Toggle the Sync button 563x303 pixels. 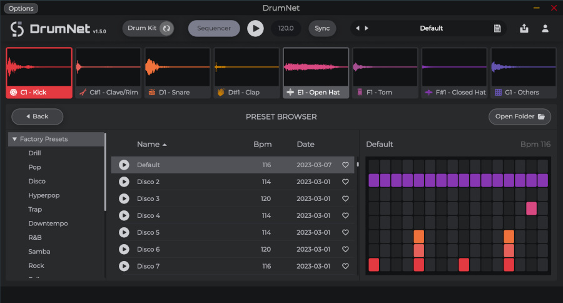[322, 28]
